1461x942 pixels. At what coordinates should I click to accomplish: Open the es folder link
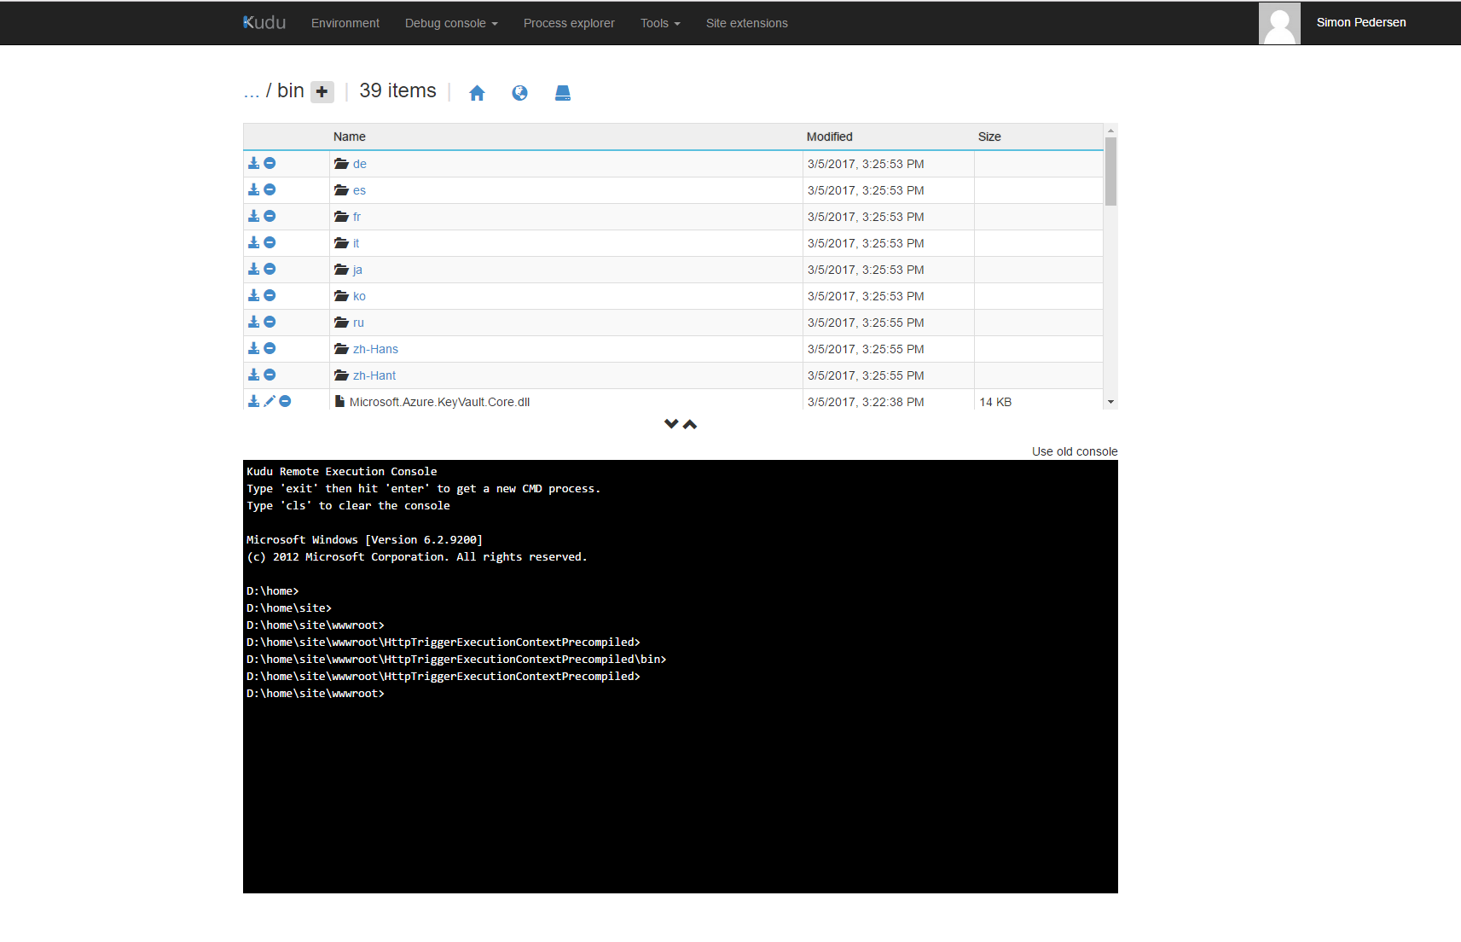[x=359, y=190]
